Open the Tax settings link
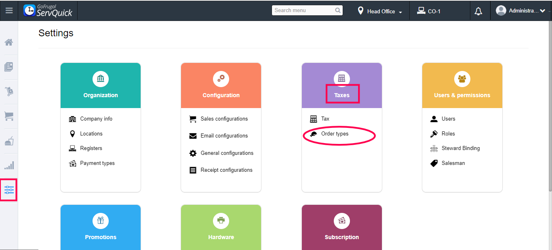This screenshot has height=250, width=552. click(x=325, y=119)
